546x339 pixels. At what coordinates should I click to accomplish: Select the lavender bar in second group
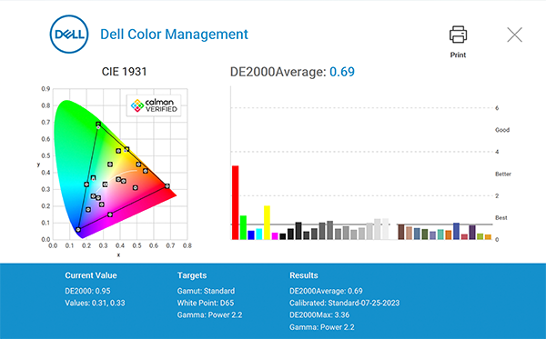pos(433,235)
